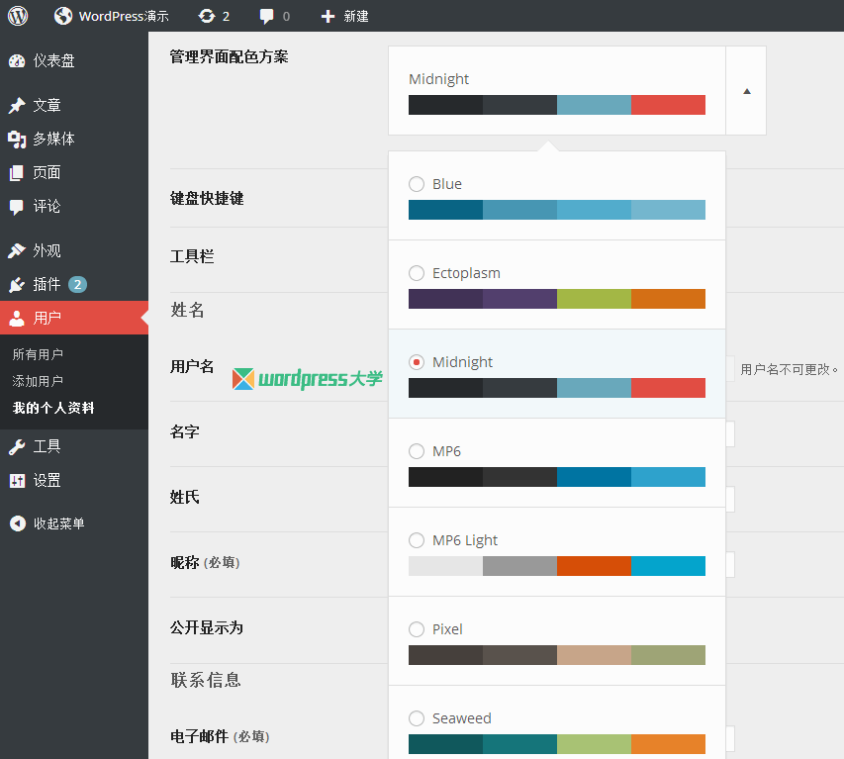Click the 收起菜单 collapse arrow icon
The image size is (844, 759).
click(18, 523)
